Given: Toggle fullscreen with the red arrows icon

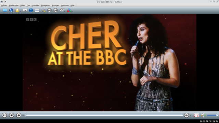Looking at the screenshot, I should tap(196, 115).
